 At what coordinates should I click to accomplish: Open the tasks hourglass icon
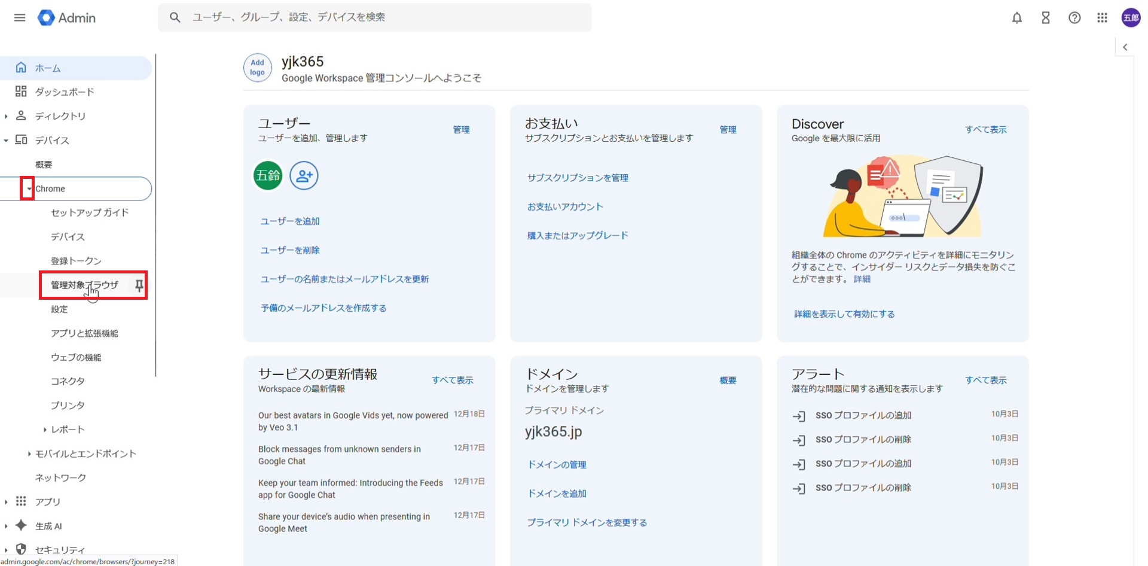click(x=1045, y=18)
